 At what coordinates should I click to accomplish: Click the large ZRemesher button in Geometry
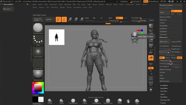point(165,42)
